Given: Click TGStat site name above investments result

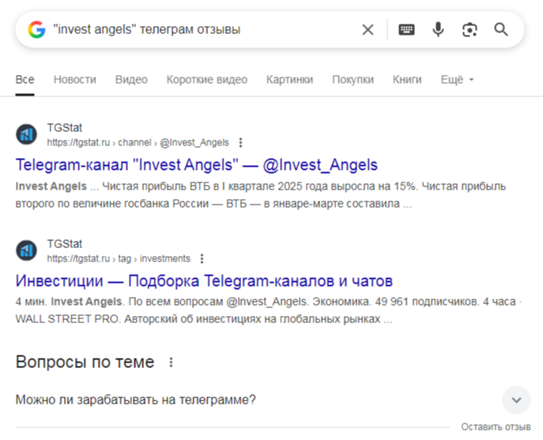Looking at the screenshot, I should pos(65,244).
